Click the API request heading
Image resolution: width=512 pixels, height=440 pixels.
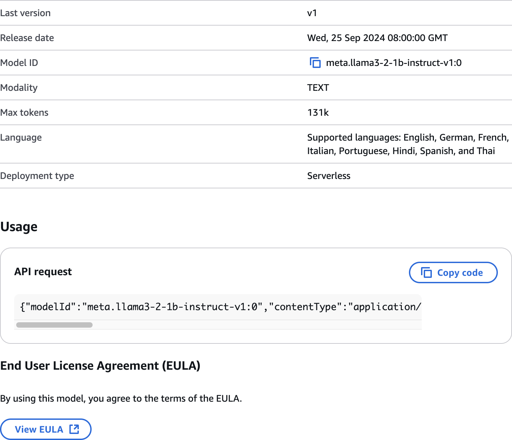tap(43, 271)
